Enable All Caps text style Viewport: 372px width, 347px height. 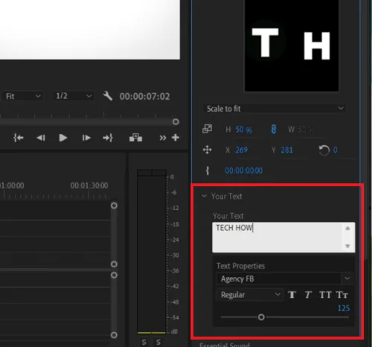[325, 295]
